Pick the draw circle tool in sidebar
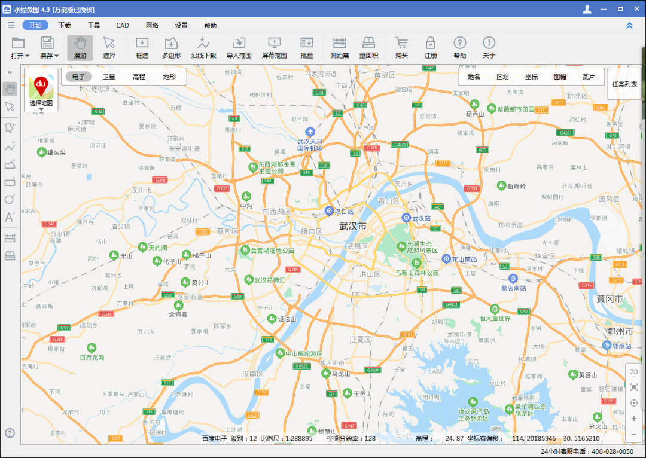 tap(10, 199)
